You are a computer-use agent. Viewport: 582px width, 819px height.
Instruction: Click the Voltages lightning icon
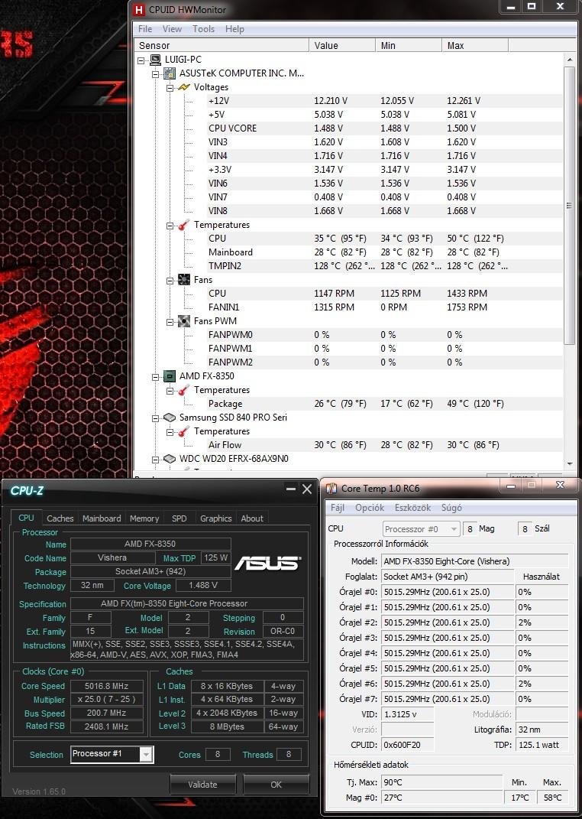(x=183, y=87)
